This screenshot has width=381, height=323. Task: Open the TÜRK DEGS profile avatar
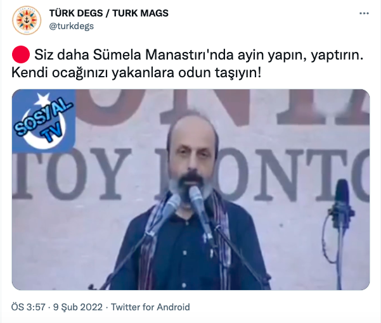(x=27, y=20)
